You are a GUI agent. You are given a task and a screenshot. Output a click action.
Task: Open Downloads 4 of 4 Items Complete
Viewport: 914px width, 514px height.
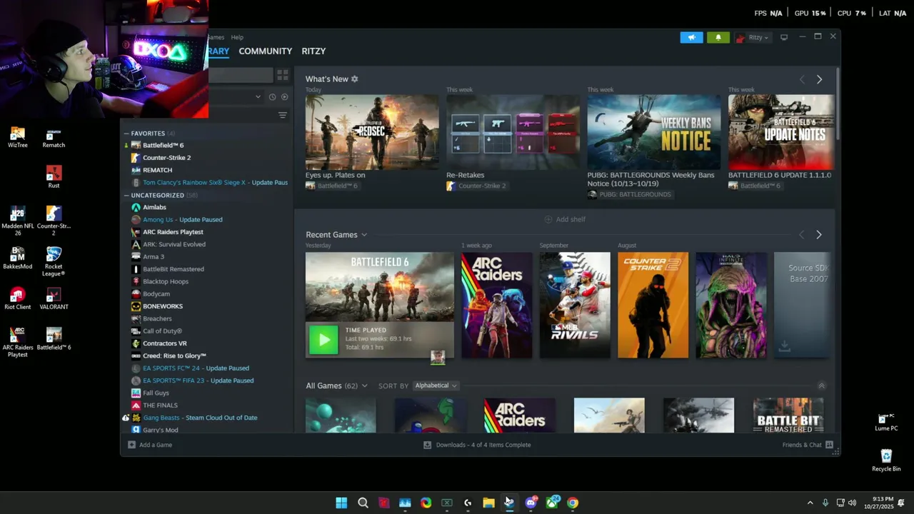tap(477, 445)
